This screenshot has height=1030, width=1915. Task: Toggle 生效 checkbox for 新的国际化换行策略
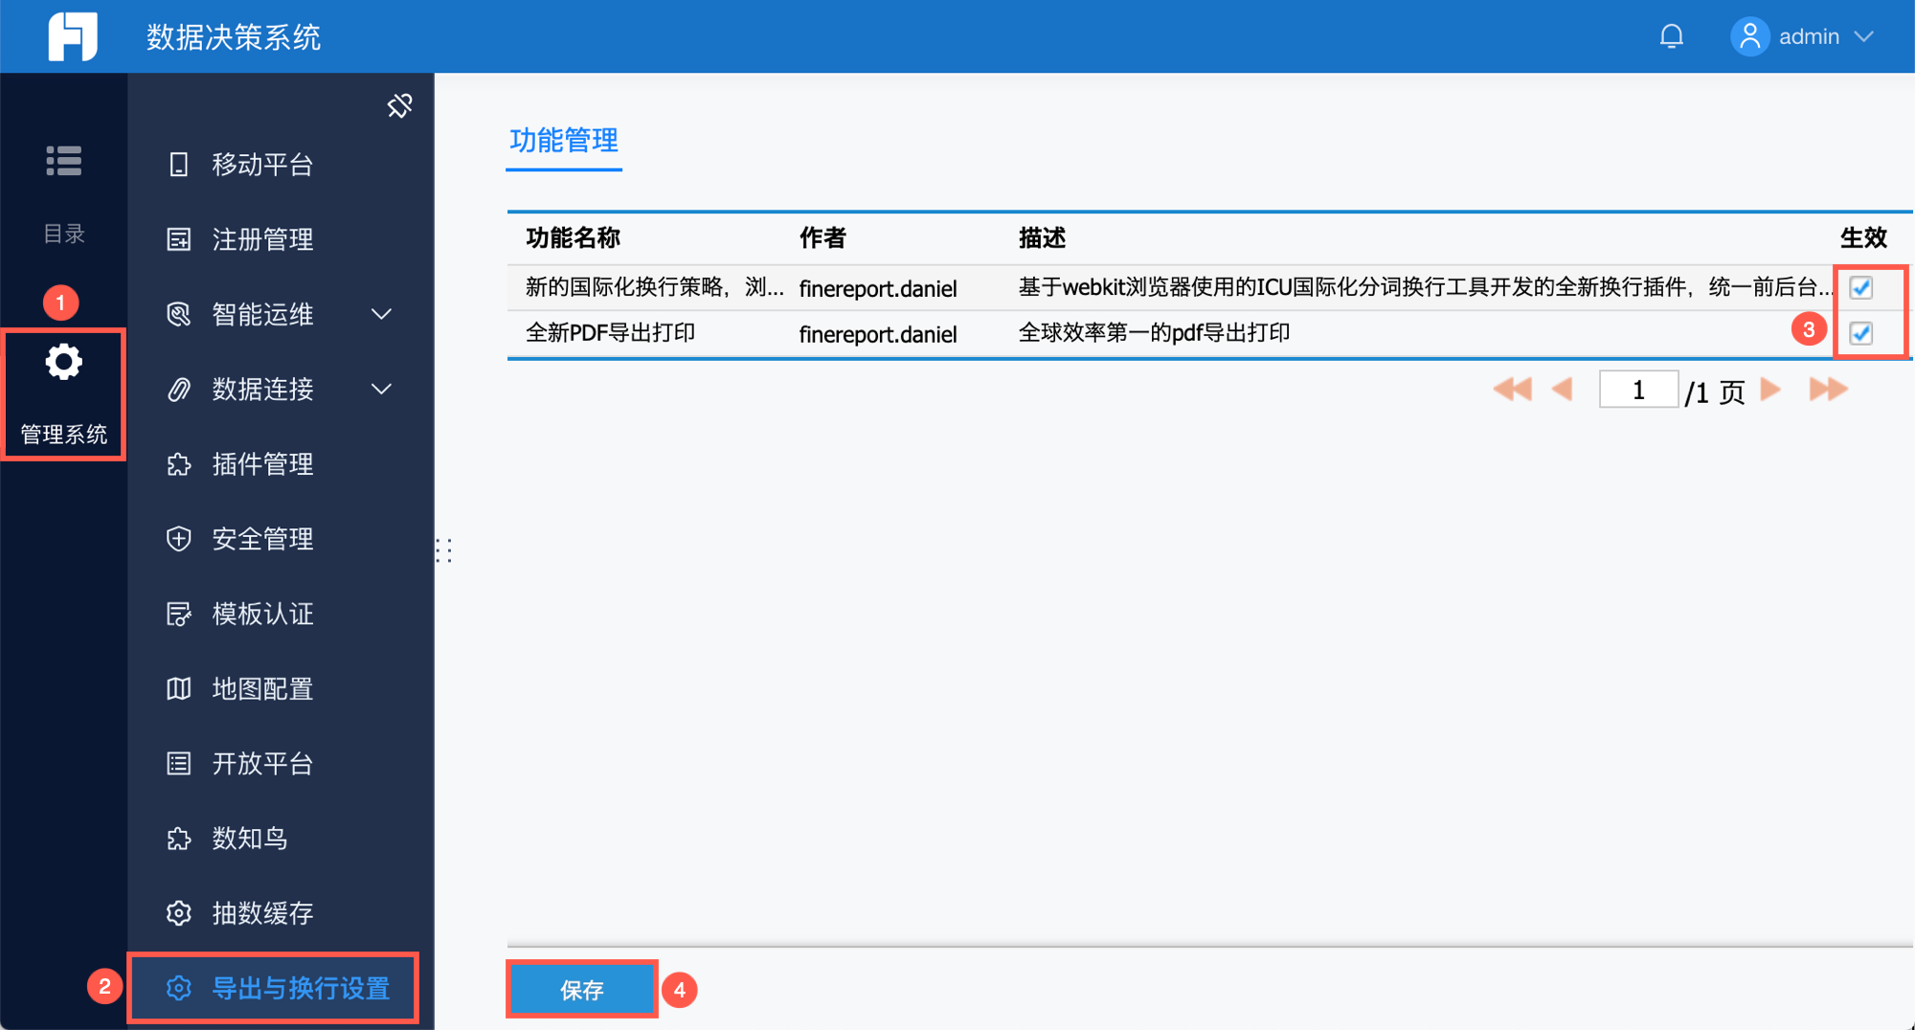1860,287
